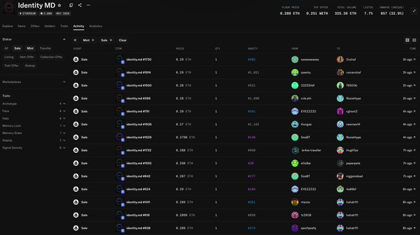
Task: Open item identity.md #1914
Action: 138,72
